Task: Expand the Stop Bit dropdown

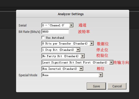Action: 61,50
